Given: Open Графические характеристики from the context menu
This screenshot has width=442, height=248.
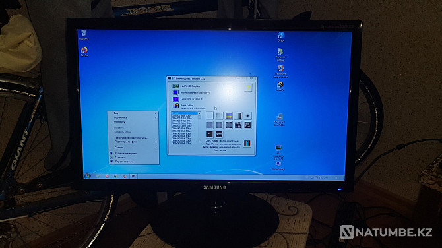Looking at the screenshot, I should click(134, 138).
